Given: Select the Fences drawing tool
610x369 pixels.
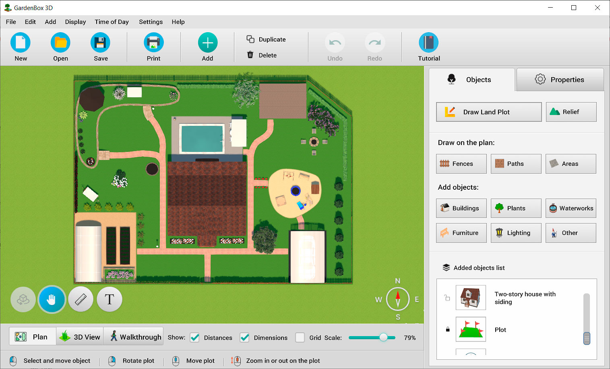Looking at the screenshot, I should 461,164.
